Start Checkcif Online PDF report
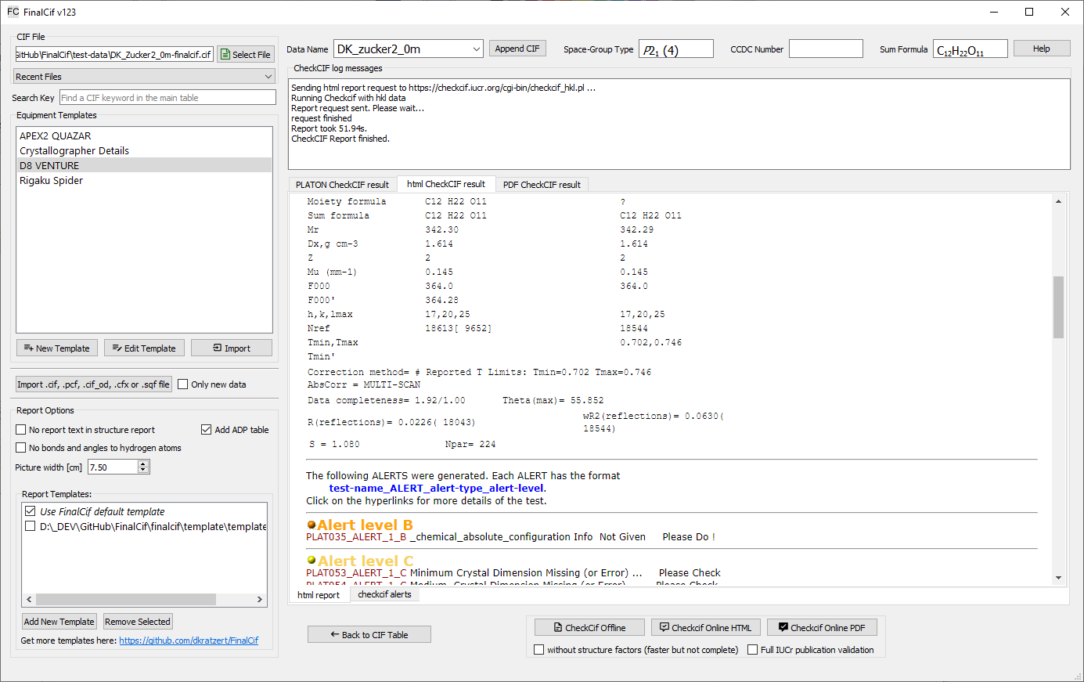Viewport: 1084px width, 682px height. 821,628
